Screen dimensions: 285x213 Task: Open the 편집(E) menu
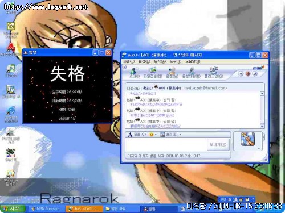pos(144,61)
